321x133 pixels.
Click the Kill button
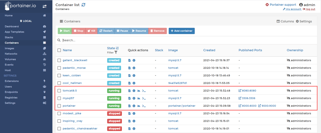click(x=91, y=31)
